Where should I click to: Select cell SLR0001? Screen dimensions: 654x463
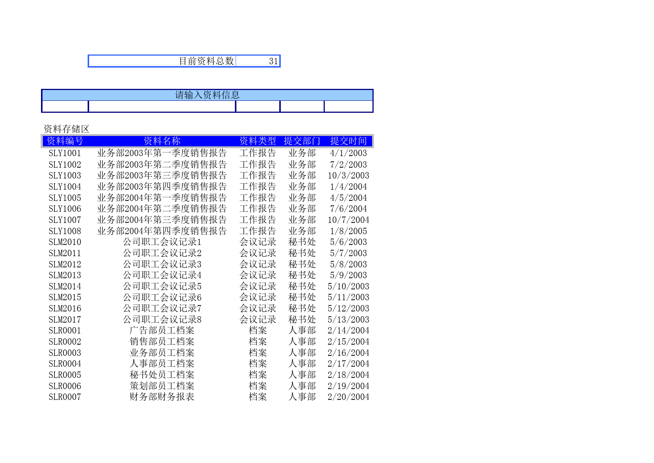pos(65,330)
